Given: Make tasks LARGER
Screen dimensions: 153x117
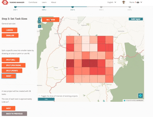Looking at the screenshot, I should coord(10,30).
